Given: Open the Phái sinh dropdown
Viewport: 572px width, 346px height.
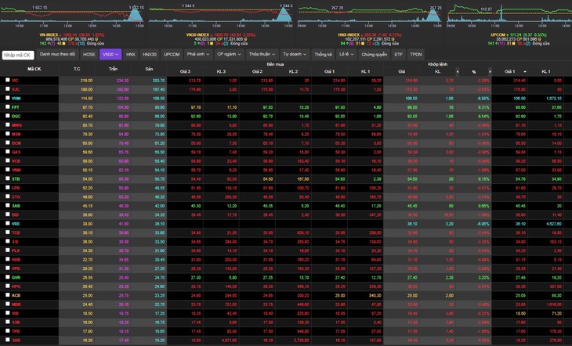Looking at the screenshot, I should 198,54.
